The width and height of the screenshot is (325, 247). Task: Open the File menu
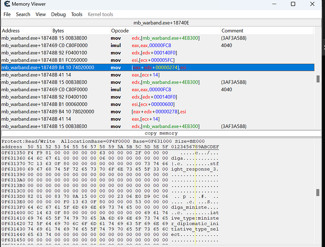(x=7, y=14)
